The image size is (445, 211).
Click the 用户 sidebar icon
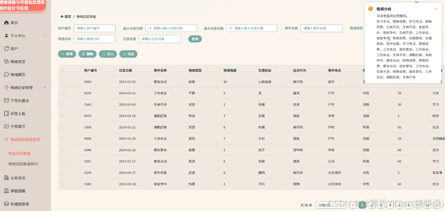[6, 48]
